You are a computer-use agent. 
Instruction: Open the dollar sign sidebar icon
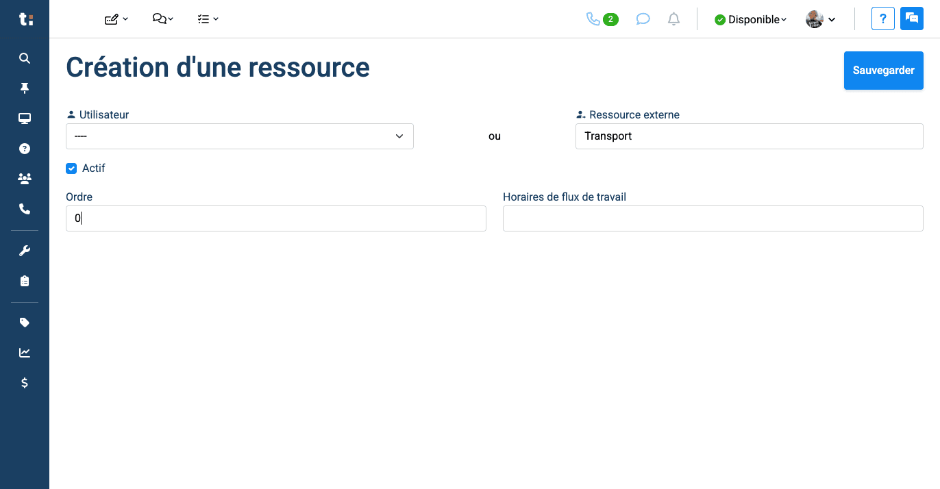pyautogui.click(x=25, y=383)
